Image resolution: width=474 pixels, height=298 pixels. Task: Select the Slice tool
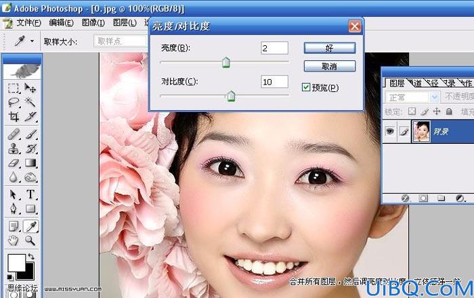[x=30, y=117]
